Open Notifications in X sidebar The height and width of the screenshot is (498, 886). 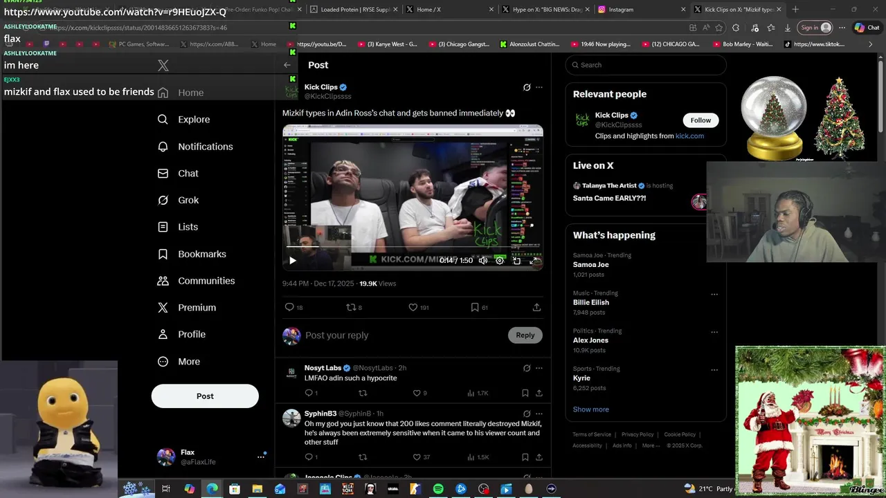(x=196, y=147)
